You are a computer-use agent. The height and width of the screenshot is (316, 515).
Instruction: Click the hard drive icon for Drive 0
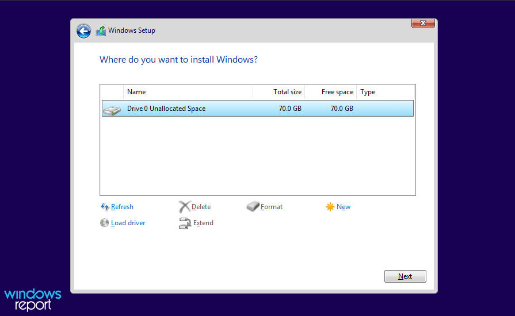point(112,110)
